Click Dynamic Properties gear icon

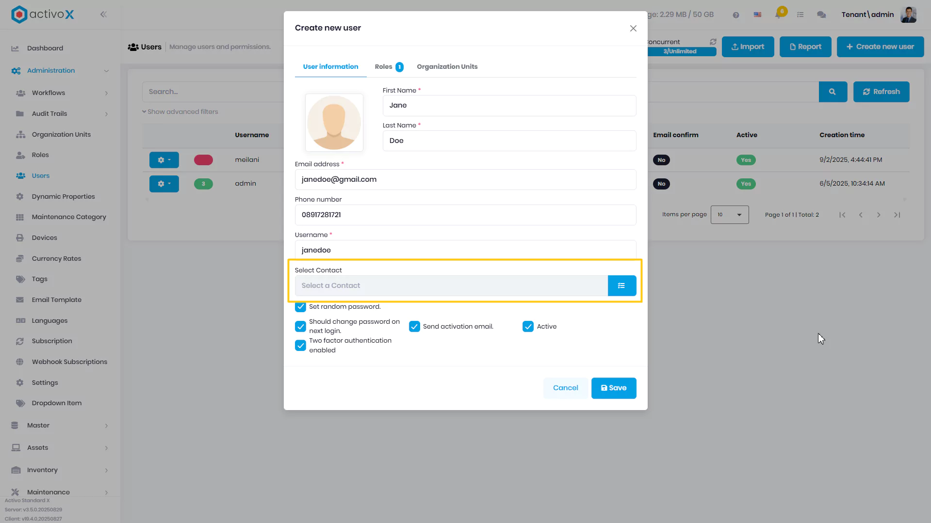click(x=20, y=197)
